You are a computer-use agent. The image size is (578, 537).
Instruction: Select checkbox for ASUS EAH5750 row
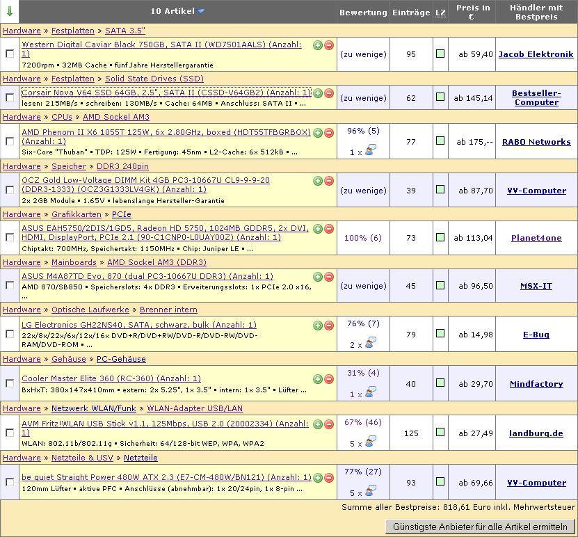coord(10,237)
